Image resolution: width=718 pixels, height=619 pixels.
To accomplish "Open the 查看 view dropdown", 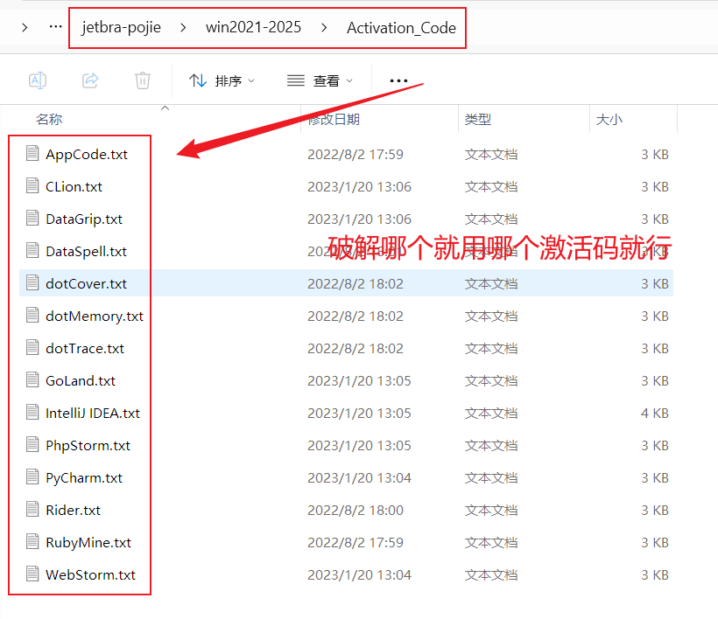I will click(320, 81).
